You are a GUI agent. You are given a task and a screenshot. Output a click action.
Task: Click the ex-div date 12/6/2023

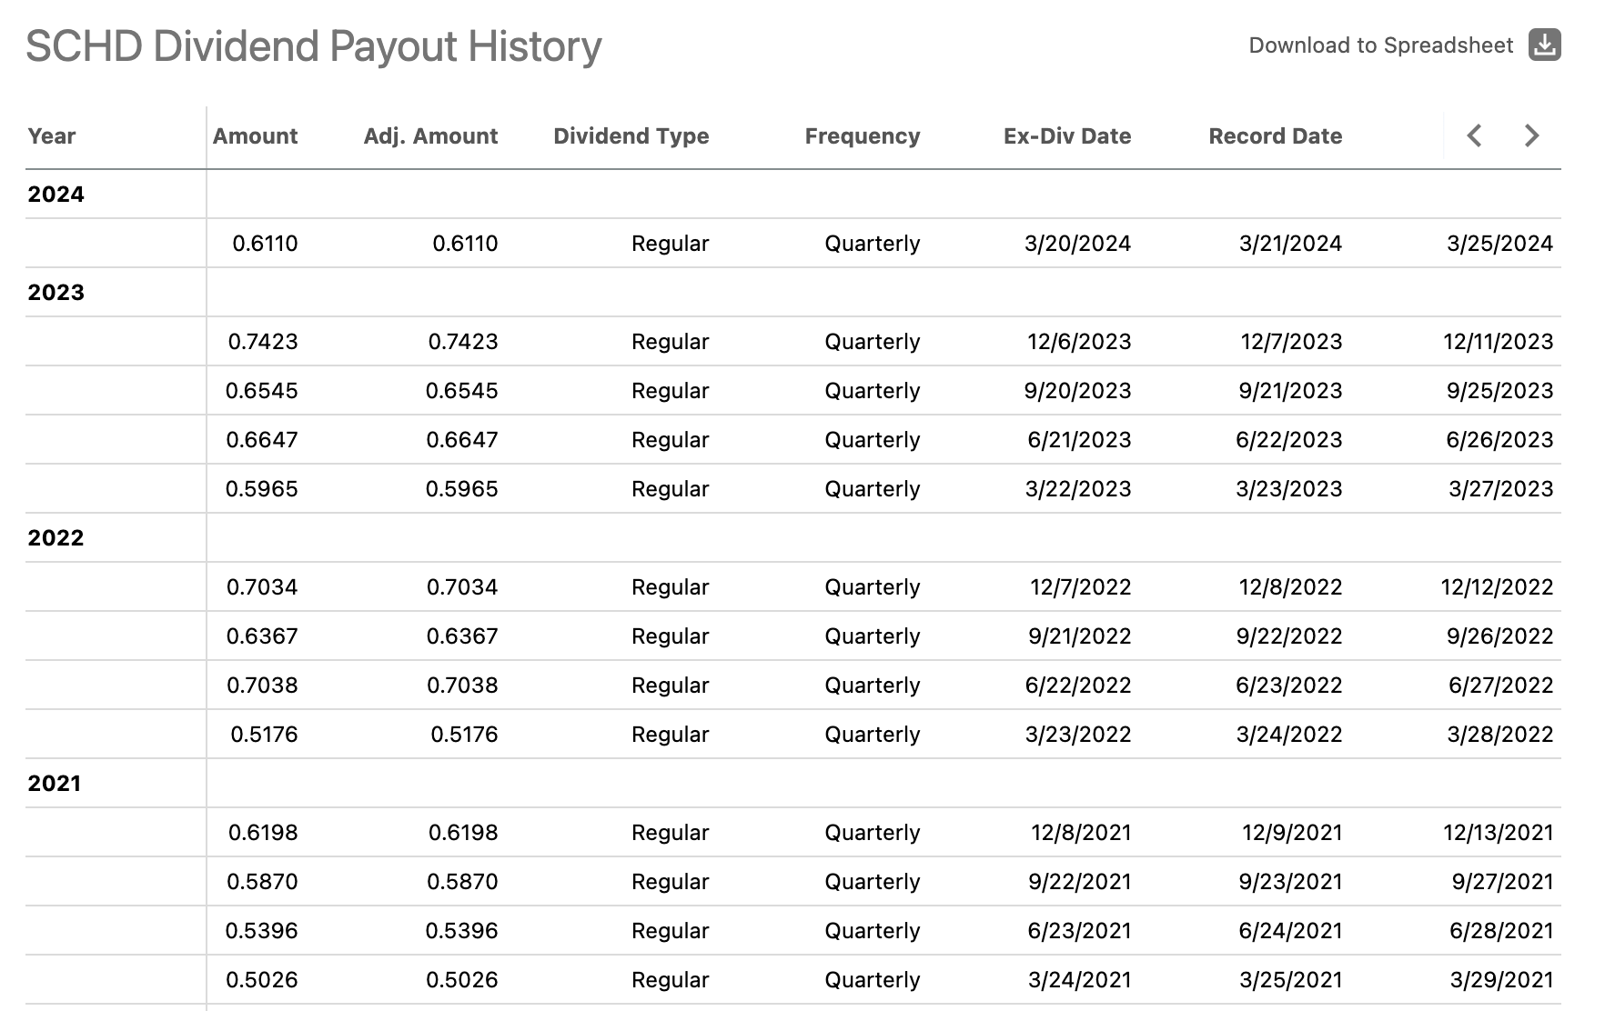1079,342
